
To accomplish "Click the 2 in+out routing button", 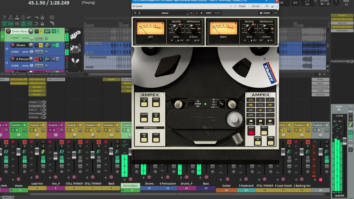I will click(255, 6).
